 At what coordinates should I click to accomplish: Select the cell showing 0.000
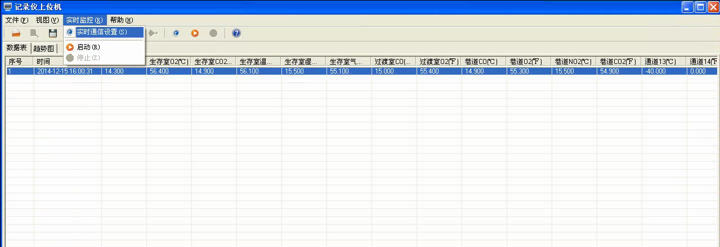tap(703, 71)
